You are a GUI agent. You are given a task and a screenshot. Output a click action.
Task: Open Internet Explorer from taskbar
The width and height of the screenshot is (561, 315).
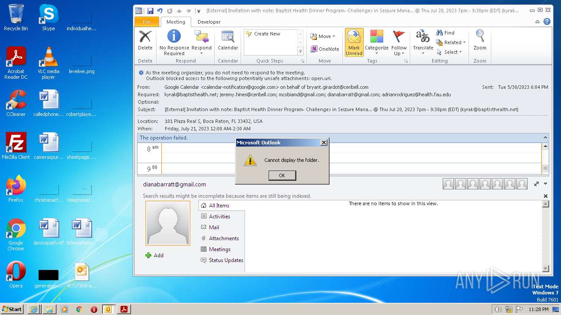tap(34, 309)
